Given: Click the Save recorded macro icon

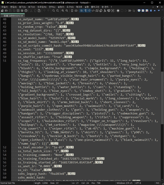Looking at the screenshot, I should tap(134, 11).
